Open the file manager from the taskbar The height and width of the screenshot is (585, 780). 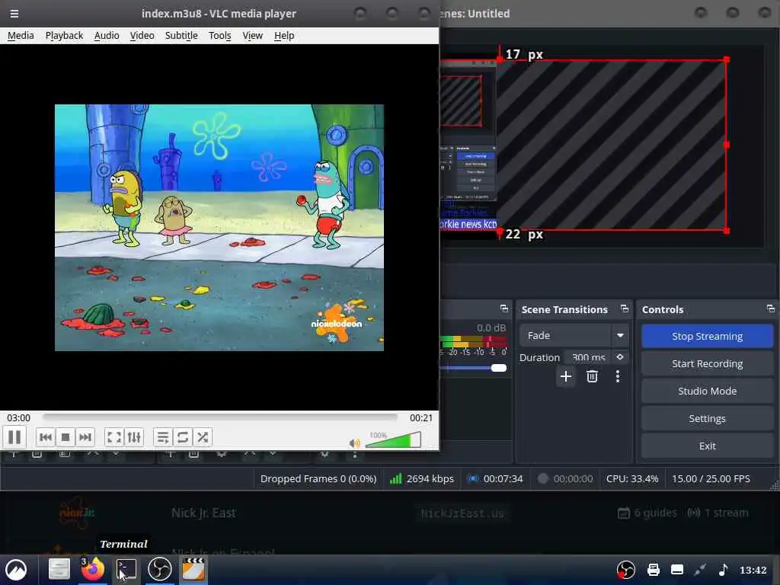(59, 570)
